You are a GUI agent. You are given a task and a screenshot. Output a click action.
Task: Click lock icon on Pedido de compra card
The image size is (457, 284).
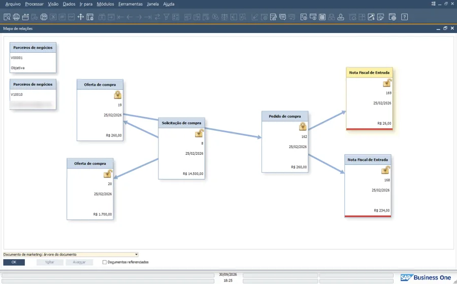[303, 126]
